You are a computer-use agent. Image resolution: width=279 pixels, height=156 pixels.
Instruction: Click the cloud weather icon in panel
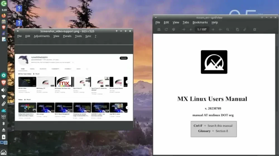4,111
